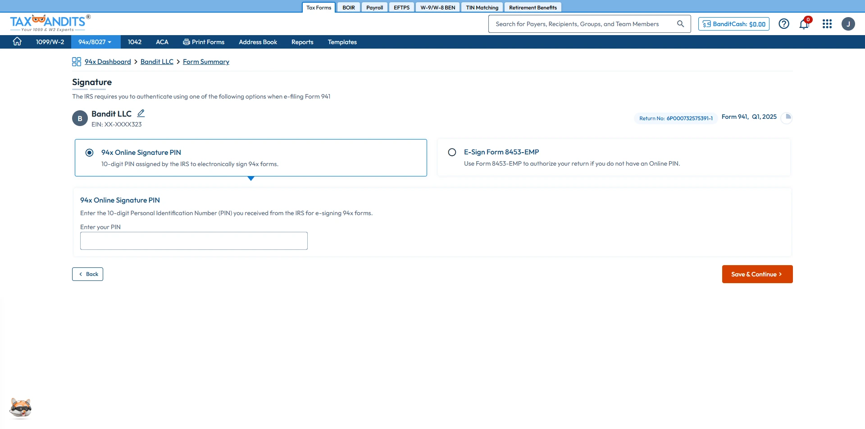Click the Back button

[x=87, y=274]
